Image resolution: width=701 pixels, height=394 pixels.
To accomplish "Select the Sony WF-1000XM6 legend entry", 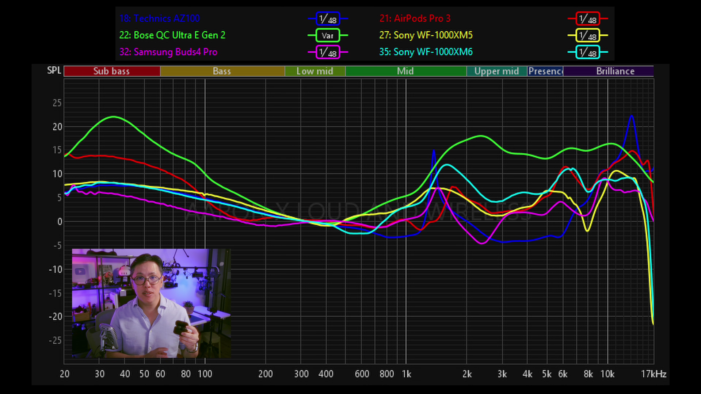I will point(426,52).
